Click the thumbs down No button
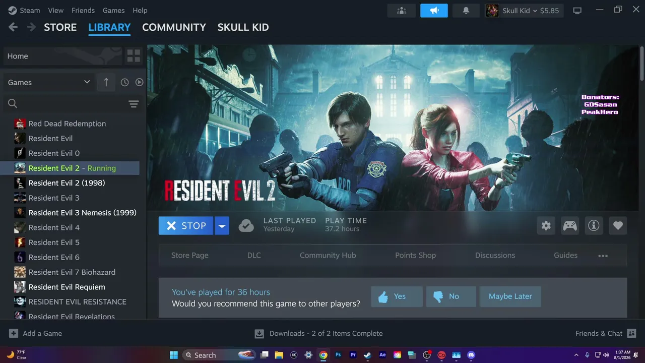This screenshot has height=363, width=645. pyautogui.click(x=450, y=296)
